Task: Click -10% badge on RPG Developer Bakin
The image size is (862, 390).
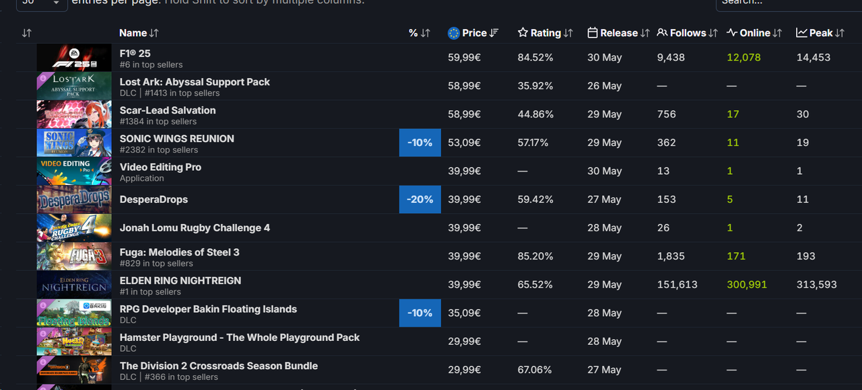Action: click(x=420, y=313)
